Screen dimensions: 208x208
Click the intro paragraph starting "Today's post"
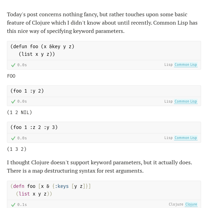coord(102,23)
